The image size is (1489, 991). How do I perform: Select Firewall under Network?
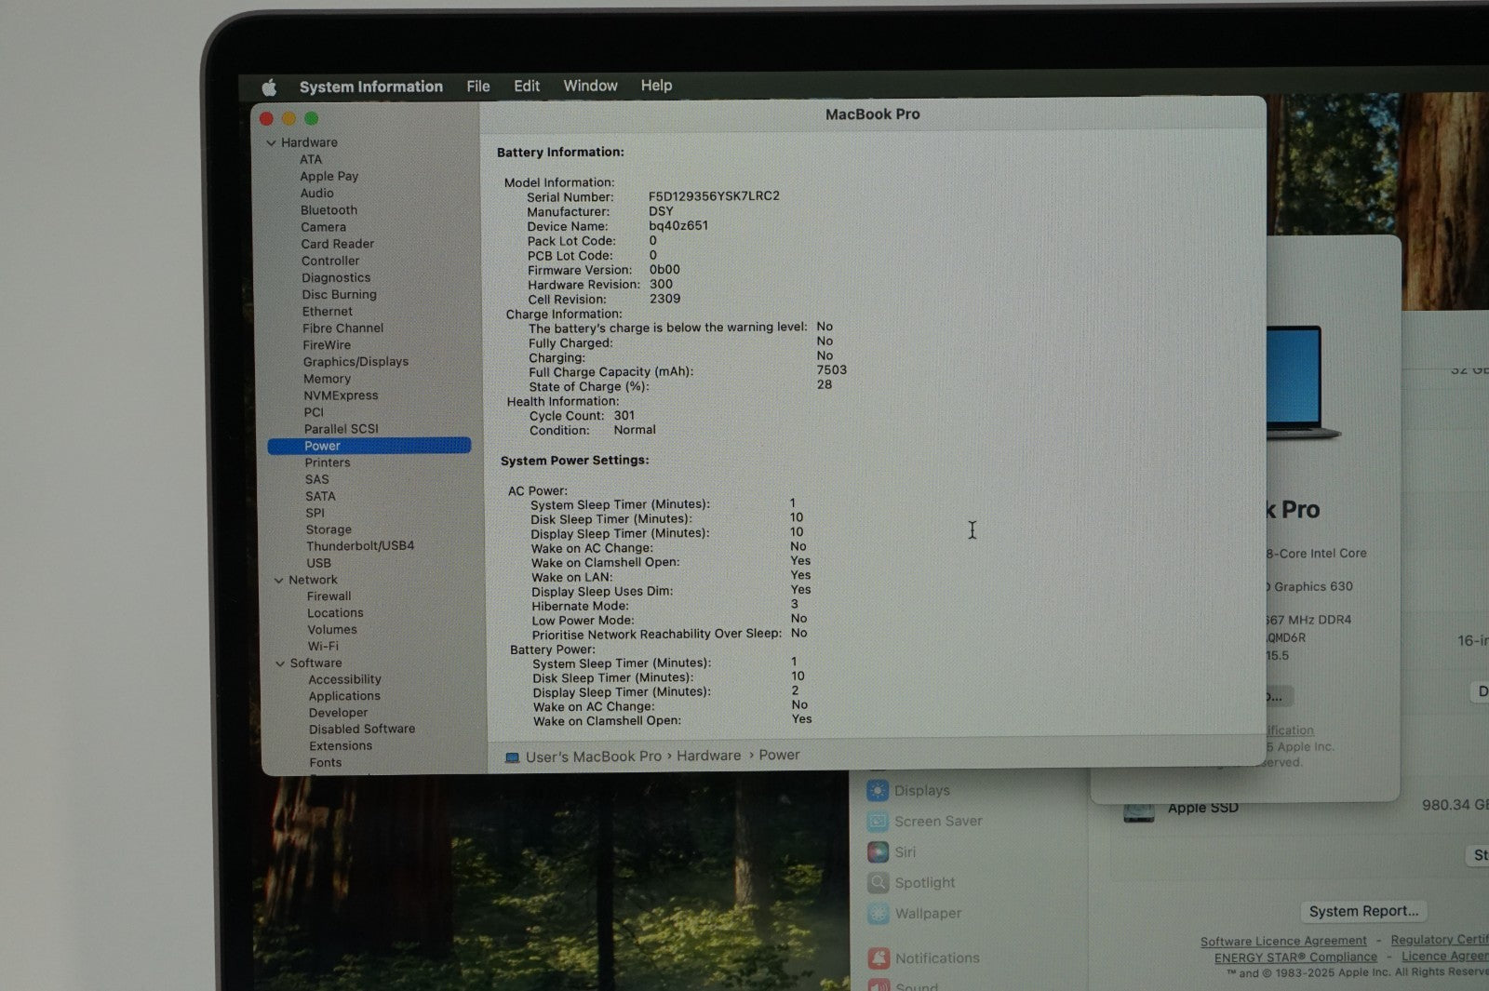(x=329, y=596)
